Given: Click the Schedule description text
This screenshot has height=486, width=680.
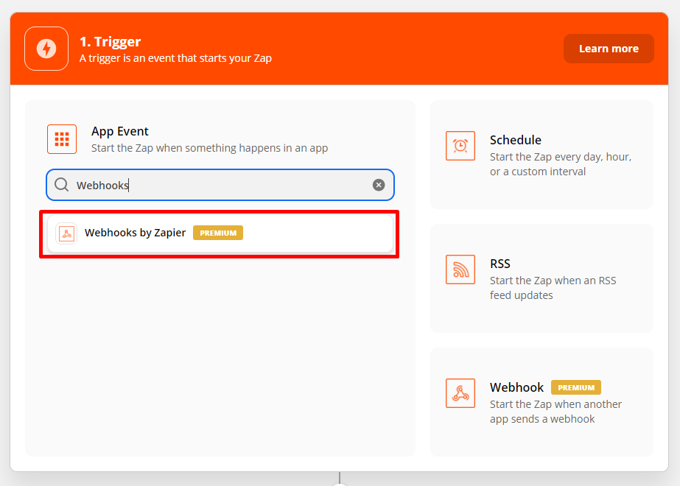Looking at the screenshot, I should point(561,164).
